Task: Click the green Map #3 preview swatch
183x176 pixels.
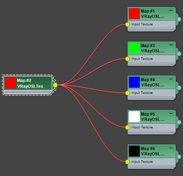Action: coord(134,48)
